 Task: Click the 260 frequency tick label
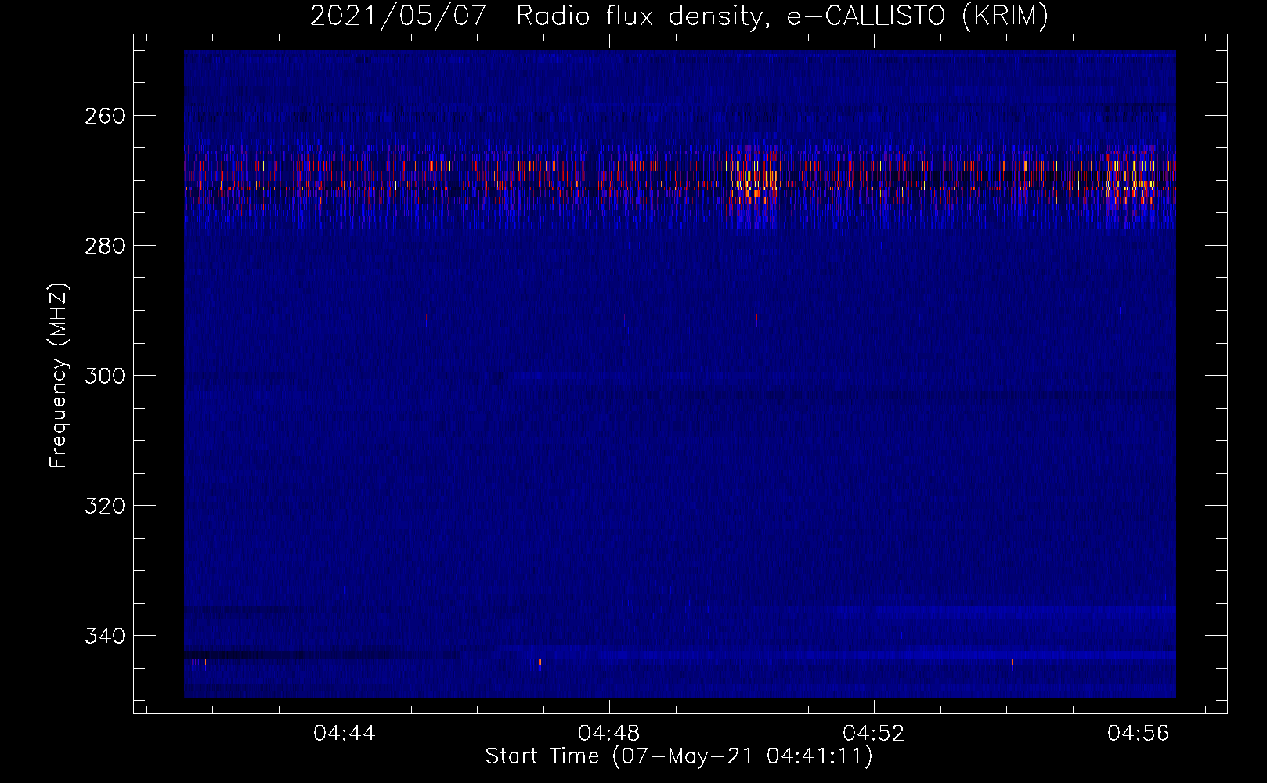105,116
